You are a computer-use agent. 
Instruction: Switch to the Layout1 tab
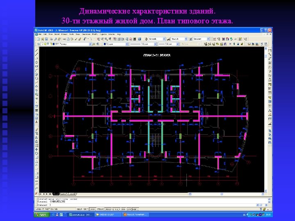[x=64, y=194]
